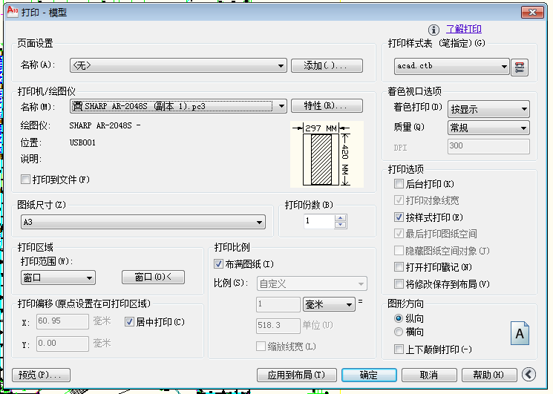Click the DPI field showing 300
The width and height of the screenshot is (553, 394).
tap(488, 146)
